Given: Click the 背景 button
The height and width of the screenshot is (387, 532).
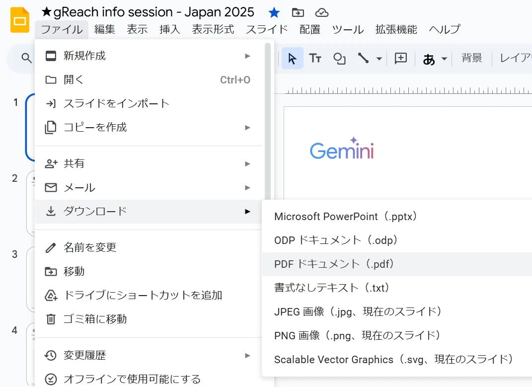Looking at the screenshot, I should 471,58.
